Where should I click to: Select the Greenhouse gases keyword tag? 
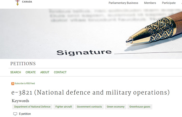coord(140,107)
